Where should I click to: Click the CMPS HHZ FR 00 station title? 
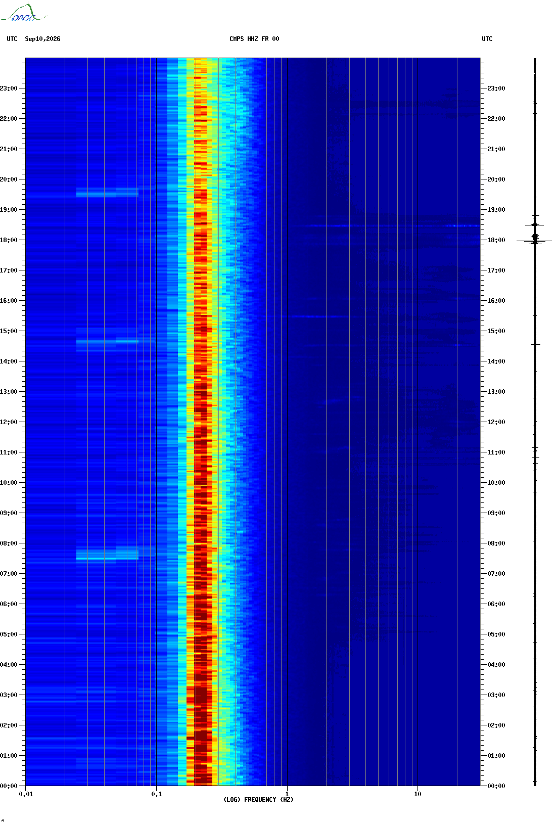(254, 39)
